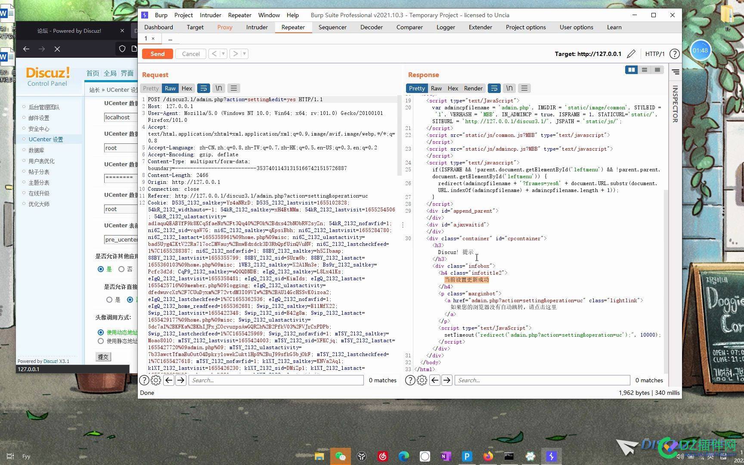Image resolution: width=744 pixels, height=465 pixels.
Task: Open Request search help icon
Action: 144,380
